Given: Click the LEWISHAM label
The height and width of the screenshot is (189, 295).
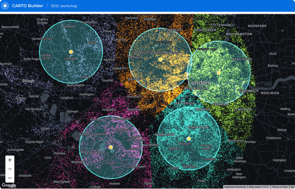Looking at the screenshot, I should [x=243, y=110].
